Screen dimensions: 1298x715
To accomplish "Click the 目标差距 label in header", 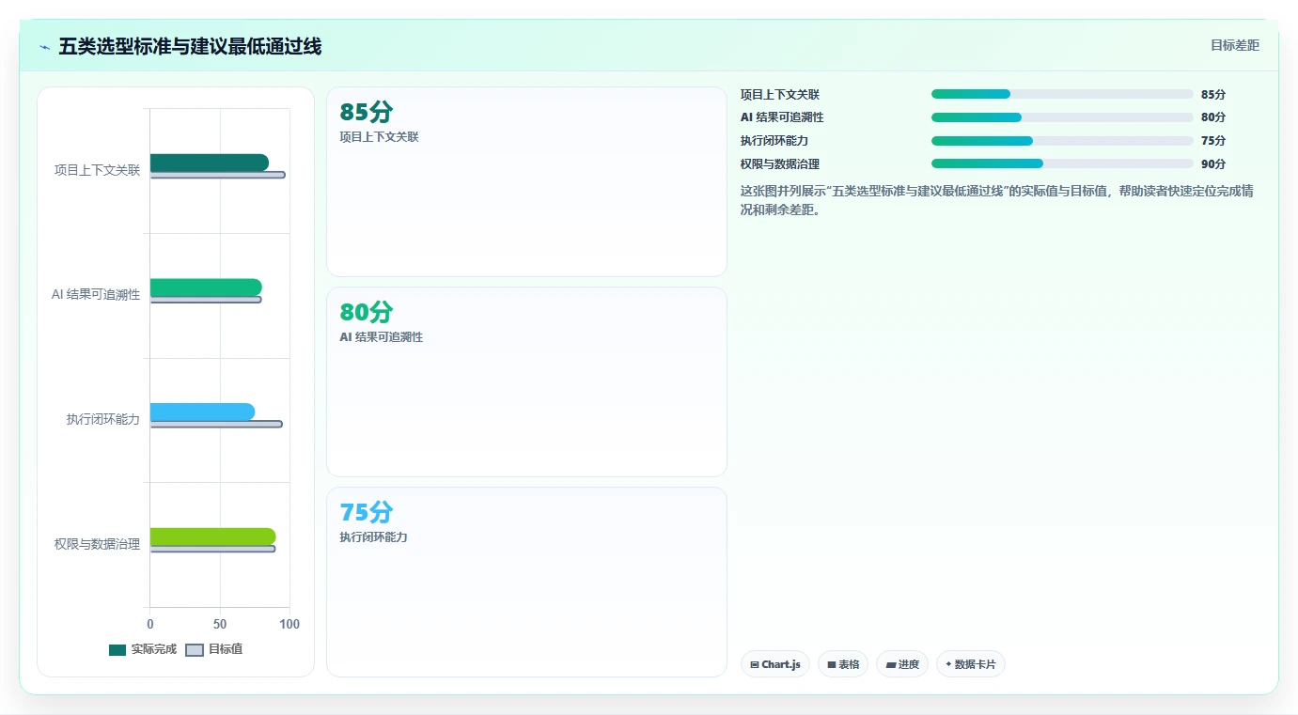I will tap(1235, 45).
